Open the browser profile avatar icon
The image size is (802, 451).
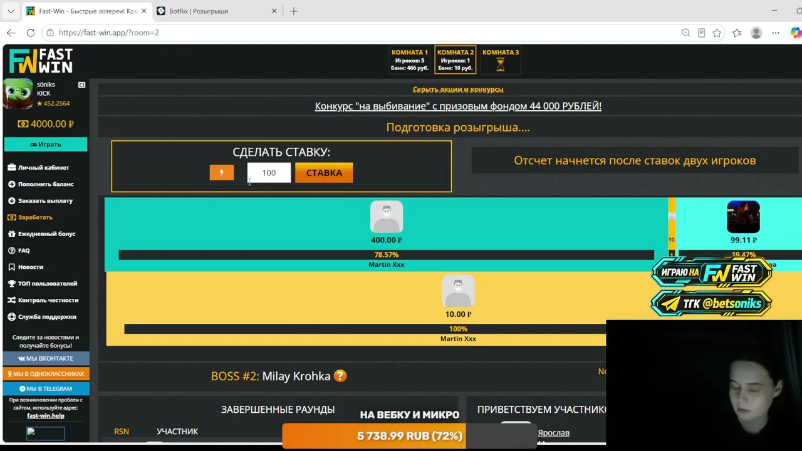[x=756, y=33]
